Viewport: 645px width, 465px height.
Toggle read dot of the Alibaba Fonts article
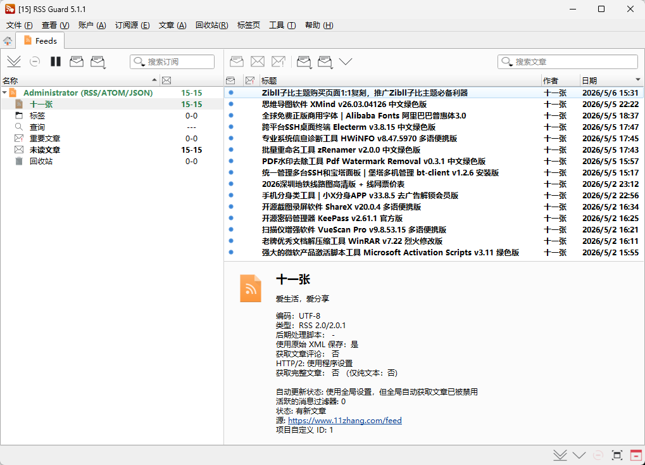(231, 116)
